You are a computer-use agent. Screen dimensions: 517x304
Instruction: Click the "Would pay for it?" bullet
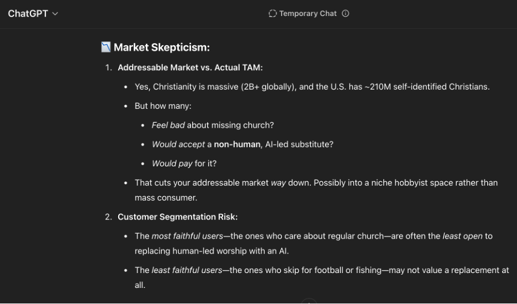pos(184,164)
